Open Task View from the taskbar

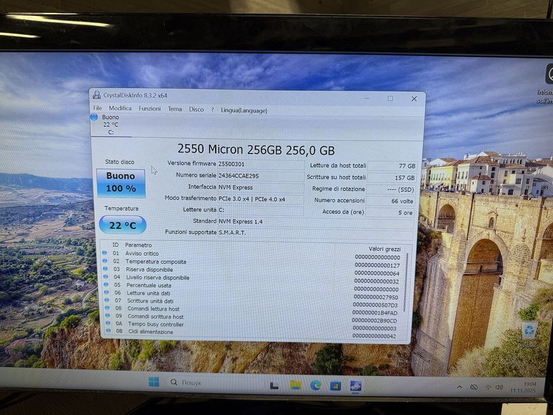(x=274, y=385)
